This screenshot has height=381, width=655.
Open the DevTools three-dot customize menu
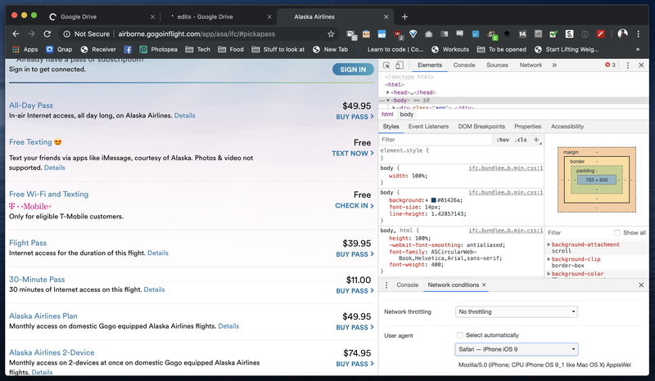[x=627, y=65]
